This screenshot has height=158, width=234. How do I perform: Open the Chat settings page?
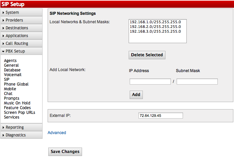(x=8, y=94)
